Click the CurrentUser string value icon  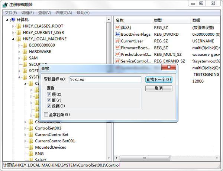(118, 41)
